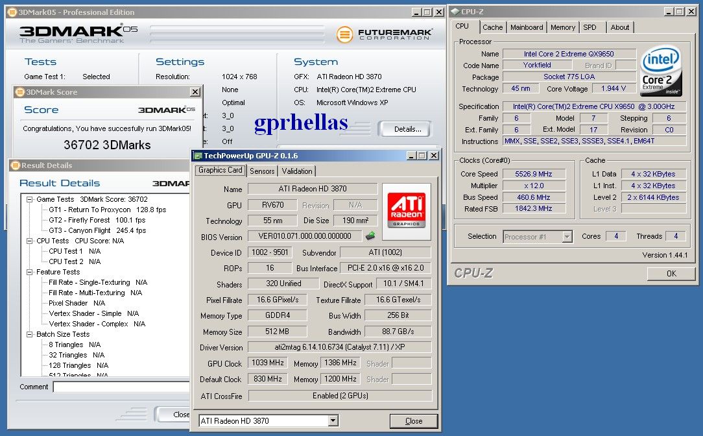
Task: Click the Default Clock 830 MHz field
Action: 268,379
